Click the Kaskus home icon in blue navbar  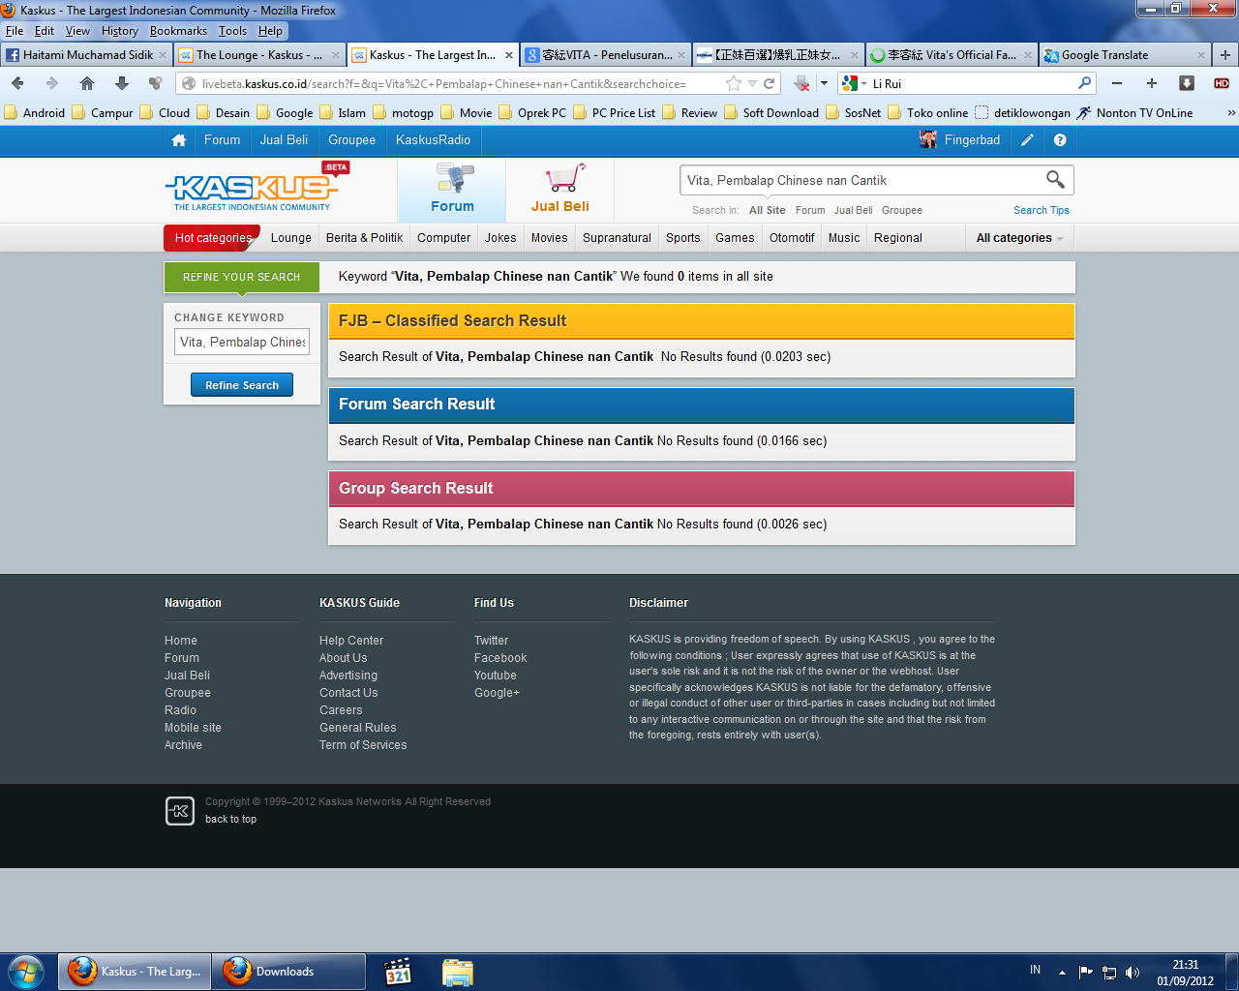pyautogui.click(x=179, y=140)
